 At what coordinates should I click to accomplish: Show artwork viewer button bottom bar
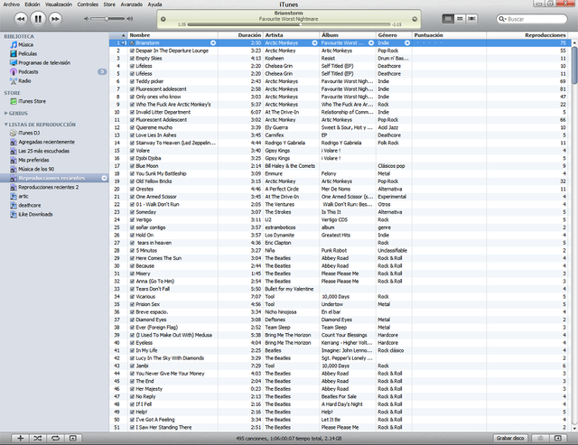tap(73, 438)
